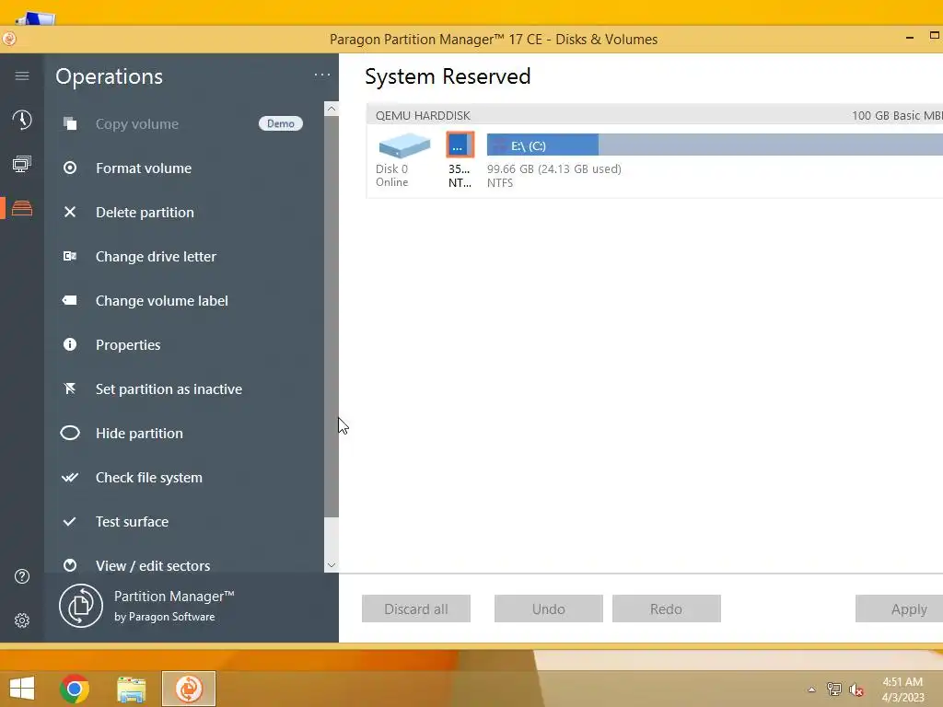Click the Copy volume icon
The width and height of the screenshot is (943, 707).
click(70, 124)
